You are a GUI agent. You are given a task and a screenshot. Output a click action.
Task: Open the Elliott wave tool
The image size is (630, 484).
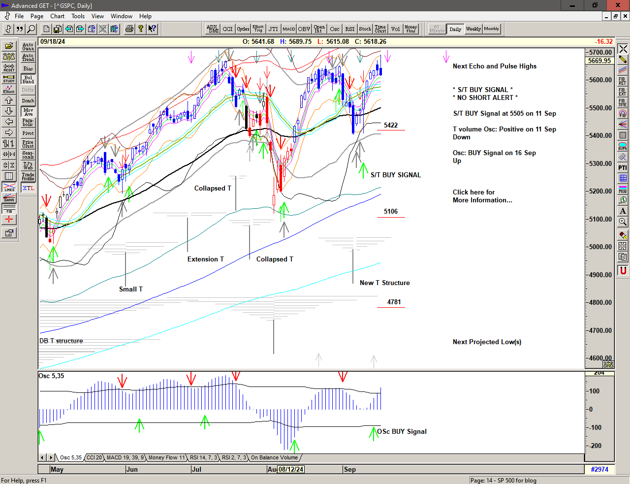9,89
